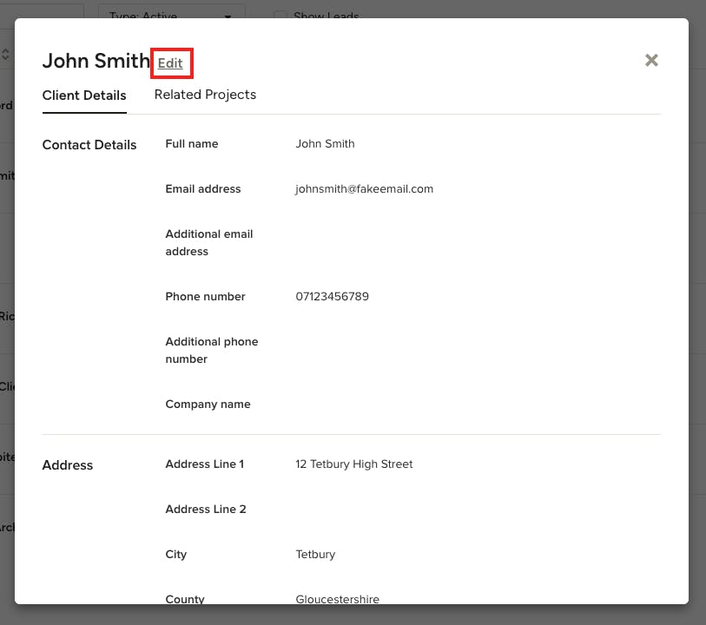Select the Client Details tab

(x=84, y=95)
